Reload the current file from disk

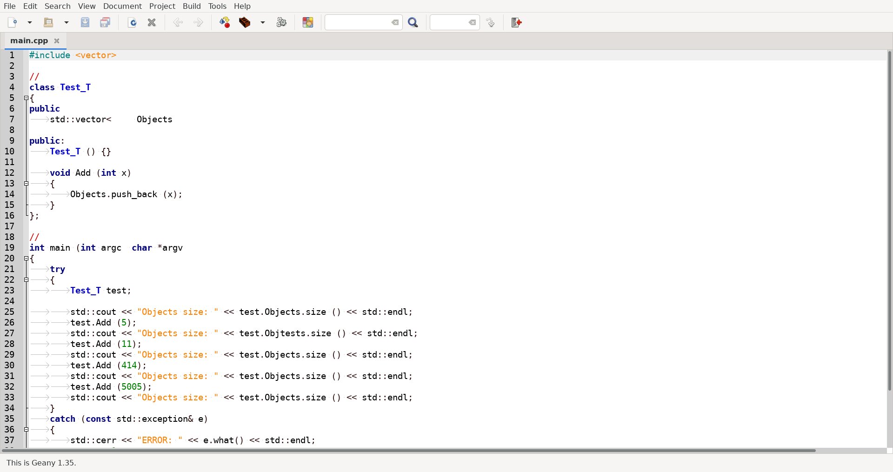point(132,22)
